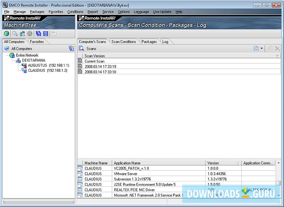Switch to the All Computers tab

(x=14, y=42)
